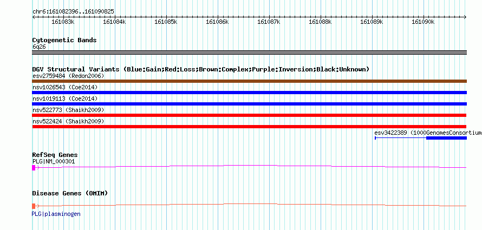Click the esv3422389 1000GenomesConsortium label
The width and height of the screenshot is (482, 230).
pyautogui.click(x=428, y=133)
